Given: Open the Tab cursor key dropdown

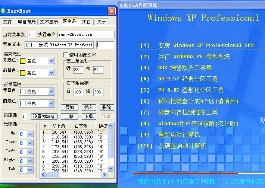Looking at the screenshot, I should click(x=30, y=170).
